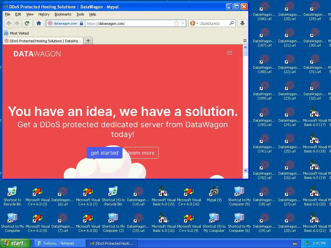Bookmark this page with the star icon
331x248 pixels.
[176, 23]
